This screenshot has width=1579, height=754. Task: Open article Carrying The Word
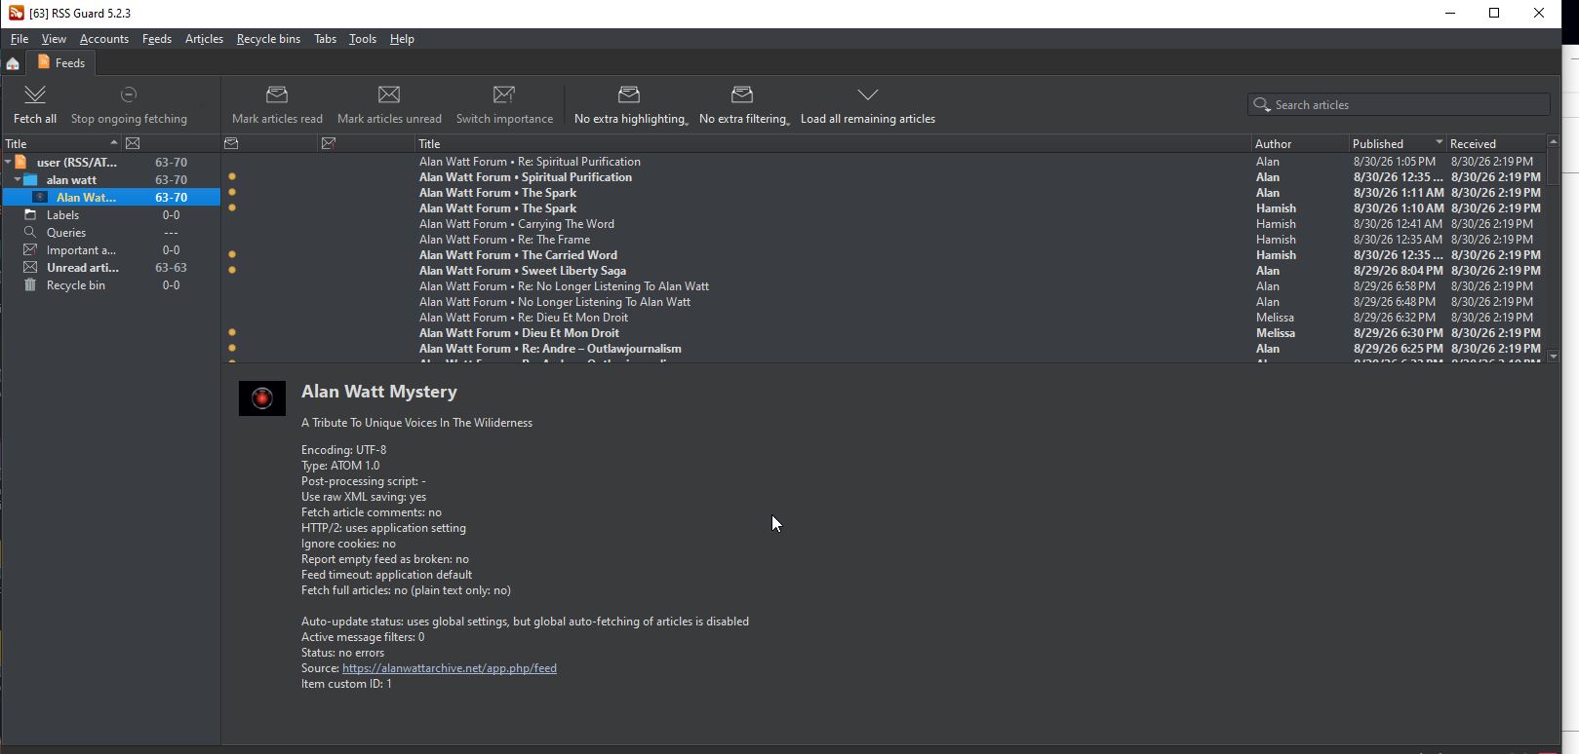click(x=517, y=224)
